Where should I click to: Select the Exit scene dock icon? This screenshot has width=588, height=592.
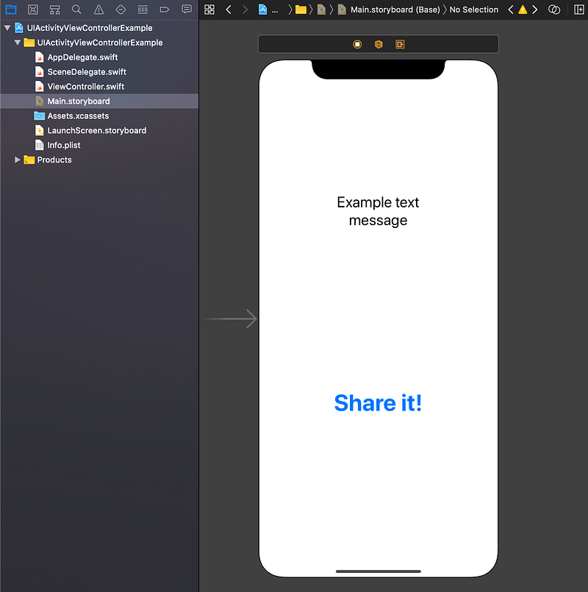pyautogui.click(x=400, y=45)
